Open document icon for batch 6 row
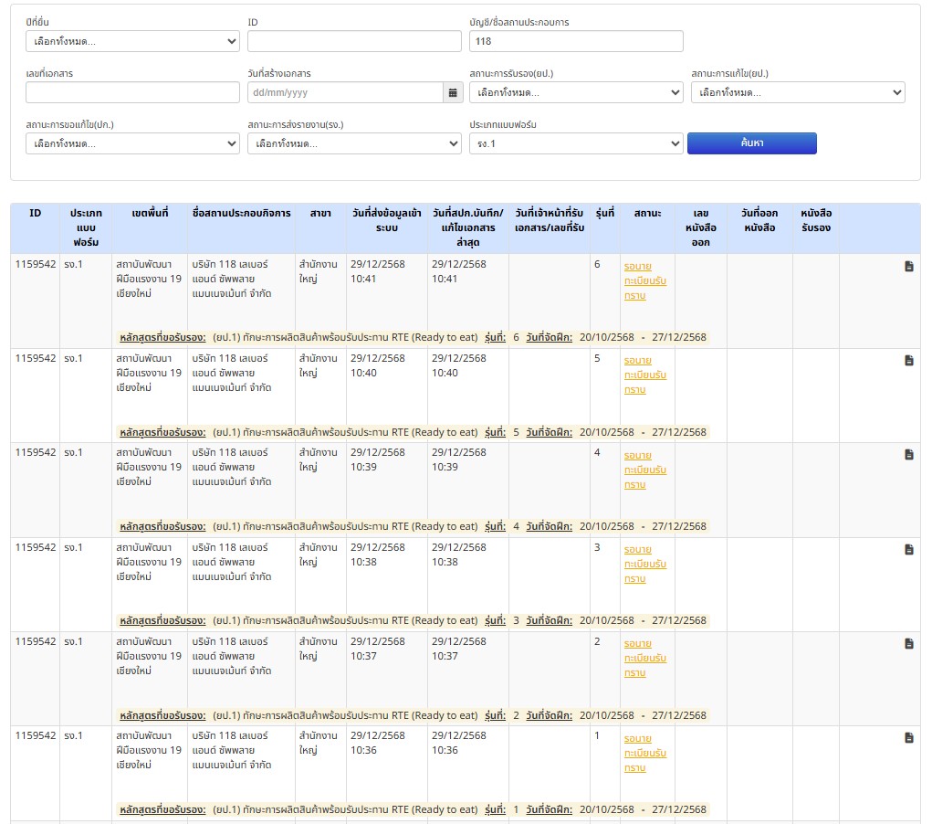Screen dimensions: 932x824 (x=908, y=266)
